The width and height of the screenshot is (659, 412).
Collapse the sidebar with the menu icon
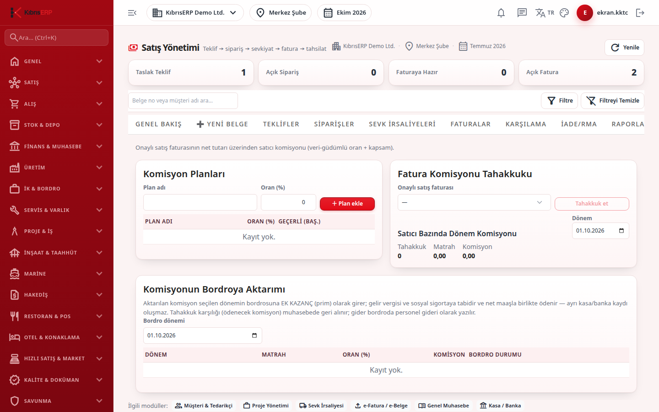click(132, 13)
